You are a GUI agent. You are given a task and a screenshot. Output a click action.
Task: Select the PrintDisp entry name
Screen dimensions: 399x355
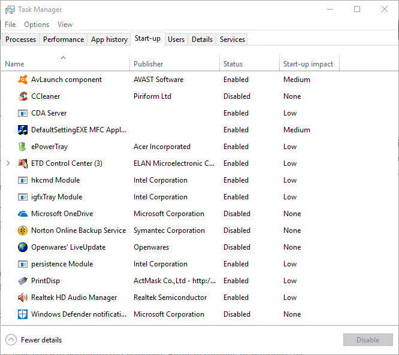tap(46, 281)
